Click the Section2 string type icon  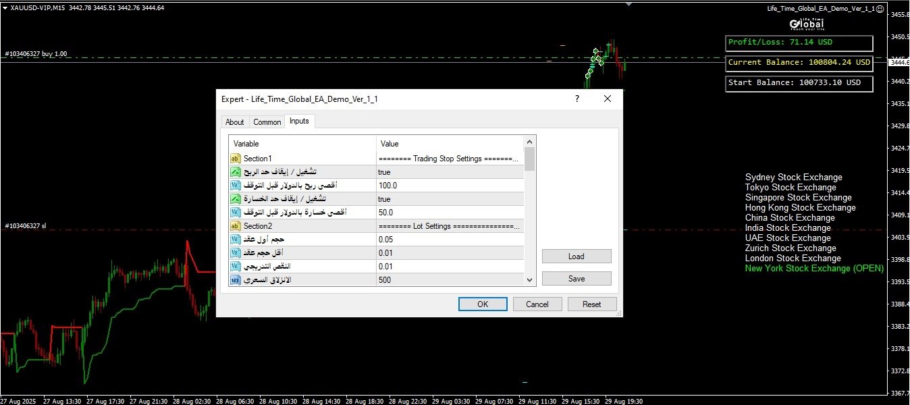(x=236, y=226)
